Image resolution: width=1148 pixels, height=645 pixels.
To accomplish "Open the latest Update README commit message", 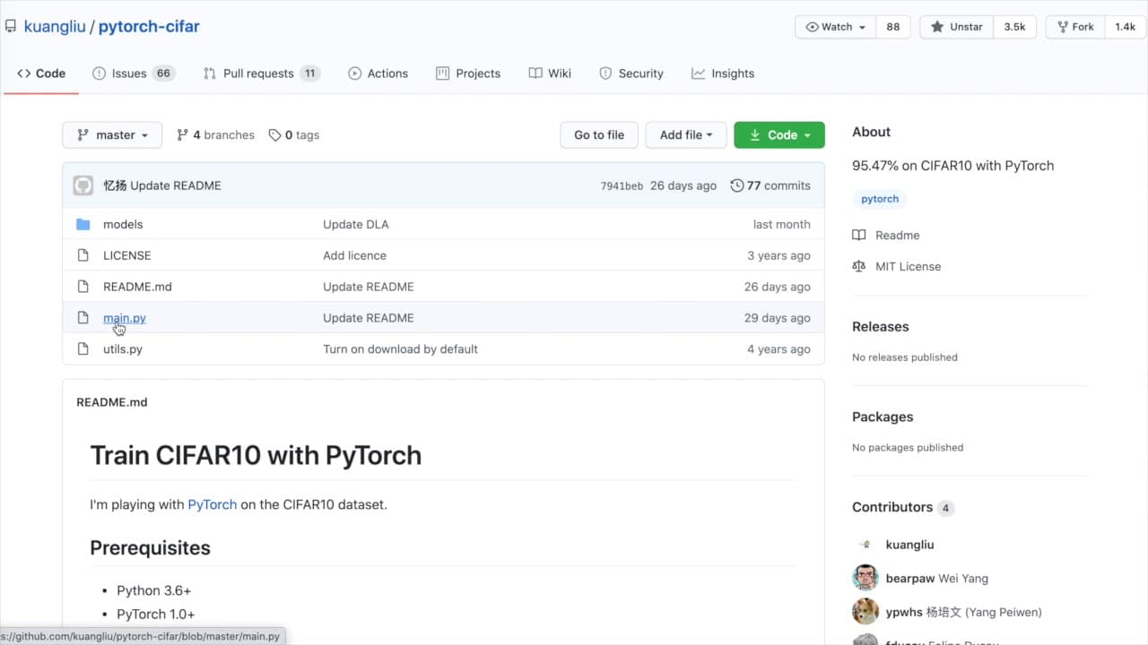I will point(176,185).
